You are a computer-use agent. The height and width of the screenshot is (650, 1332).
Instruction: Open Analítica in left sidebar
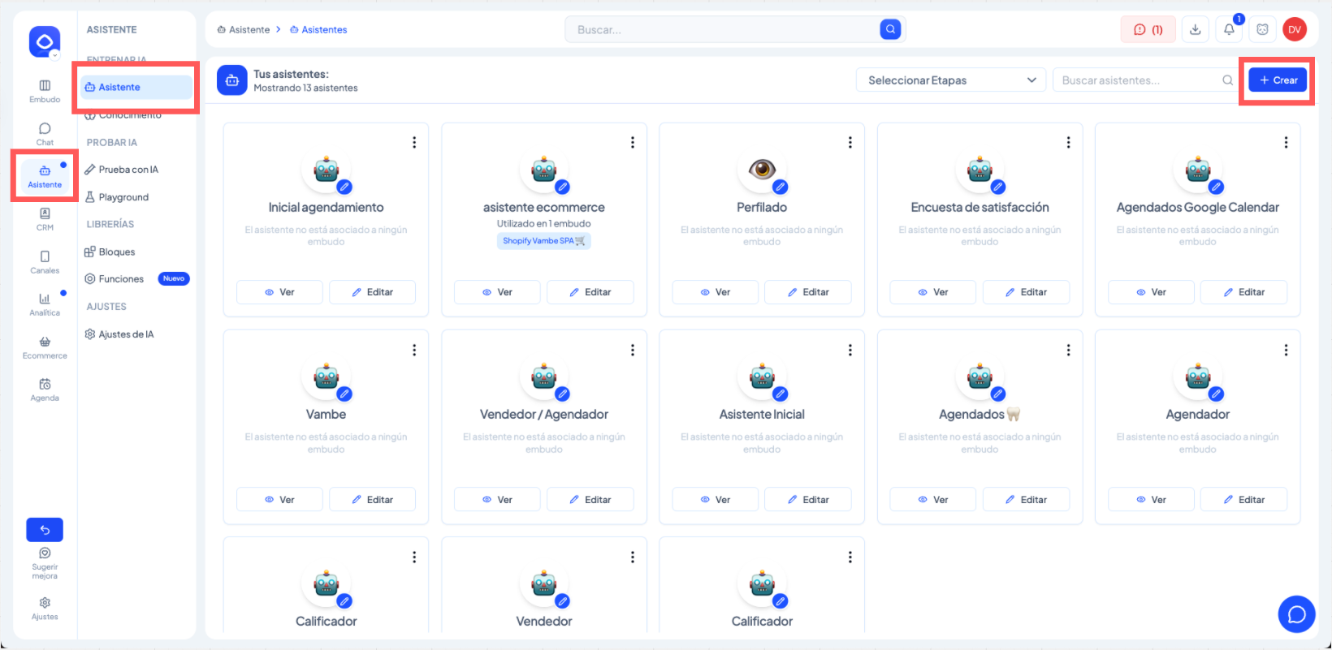click(x=45, y=304)
